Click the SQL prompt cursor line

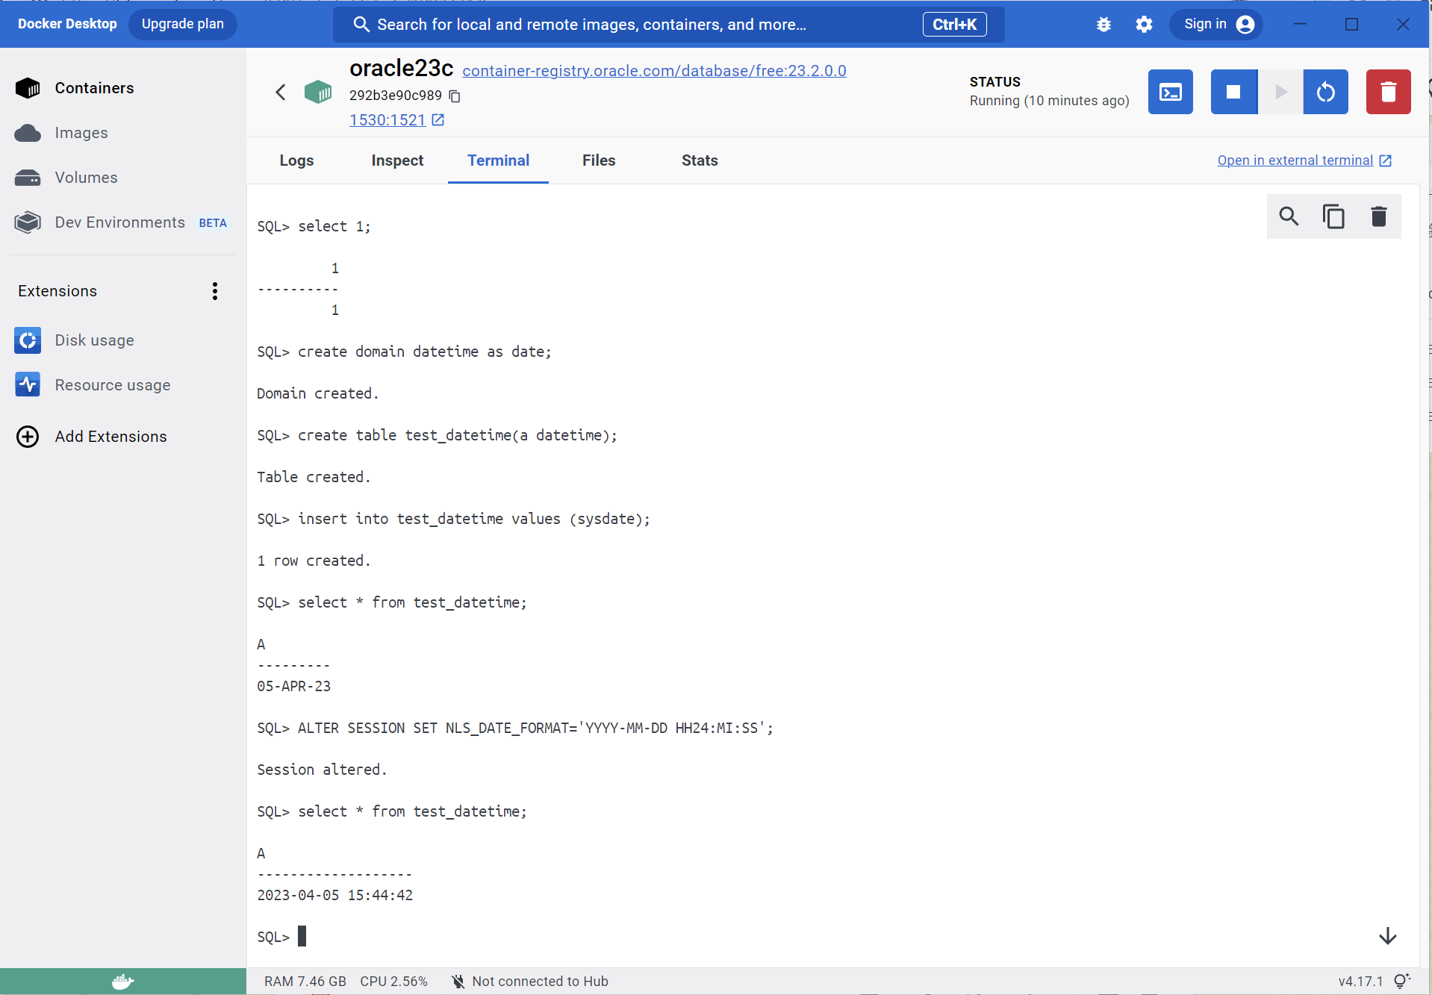[x=282, y=937]
